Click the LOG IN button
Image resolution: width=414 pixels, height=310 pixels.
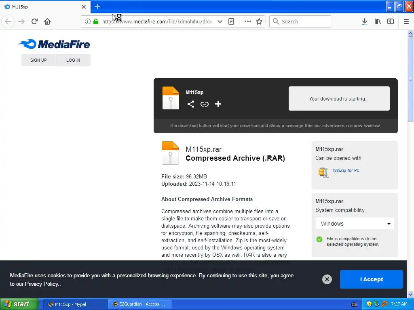tap(73, 60)
